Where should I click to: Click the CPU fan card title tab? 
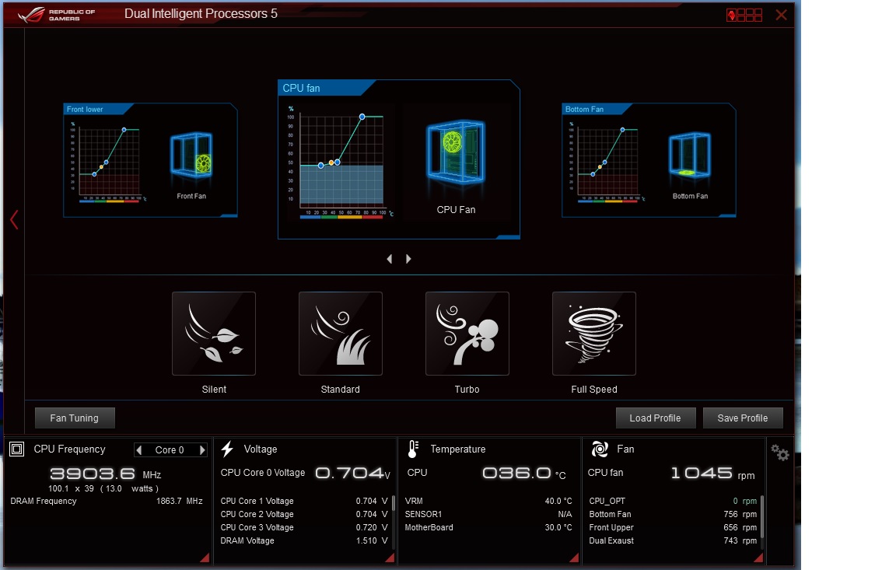(321, 88)
